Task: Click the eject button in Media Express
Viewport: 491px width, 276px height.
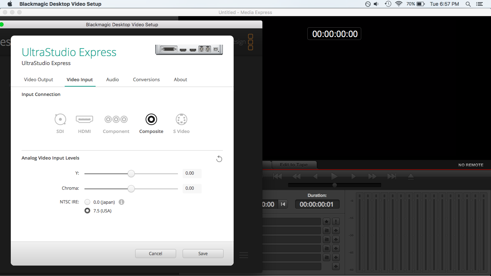Action: click(411, 176)
